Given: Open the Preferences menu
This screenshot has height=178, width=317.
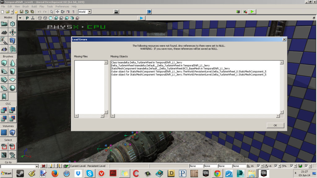Looking at the screenshot, I should 62,7.
